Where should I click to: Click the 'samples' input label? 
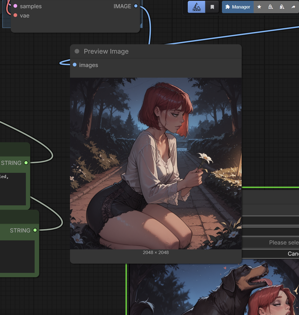click(x=31, y=6)
